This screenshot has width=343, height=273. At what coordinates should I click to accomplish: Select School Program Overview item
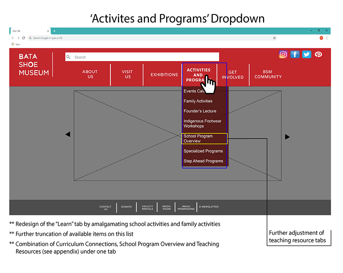(x=204, y=139)
